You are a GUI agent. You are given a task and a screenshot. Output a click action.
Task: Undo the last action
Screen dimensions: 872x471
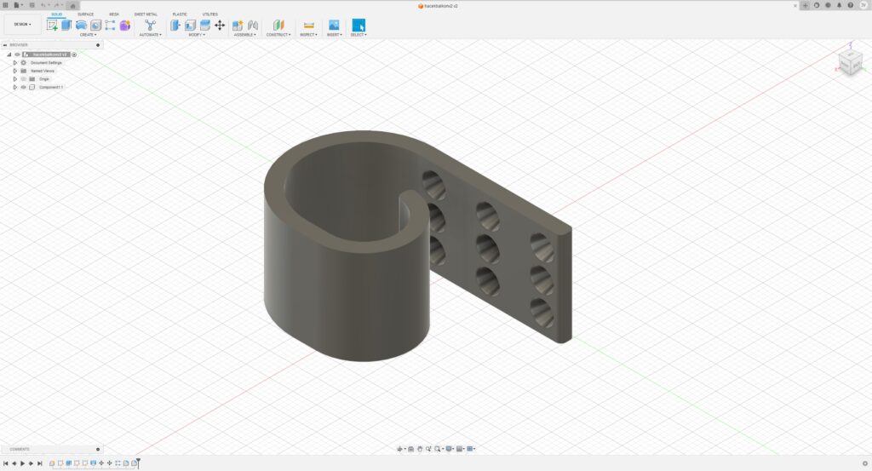pyautogui.click(x=43, y=5)
